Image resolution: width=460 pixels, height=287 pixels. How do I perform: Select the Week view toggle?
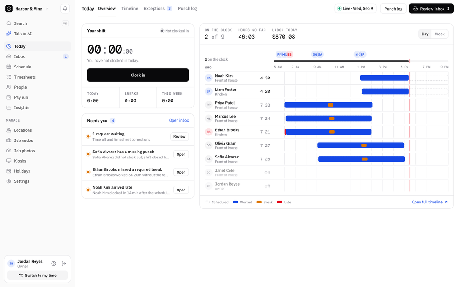tap(439, 34)
